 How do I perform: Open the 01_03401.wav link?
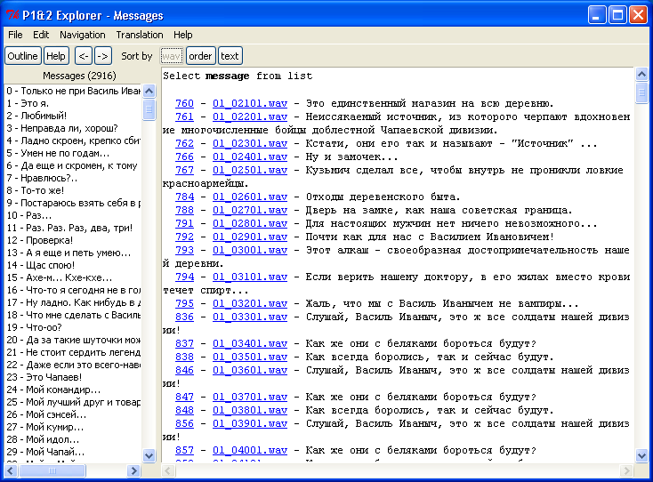[250, 343]
